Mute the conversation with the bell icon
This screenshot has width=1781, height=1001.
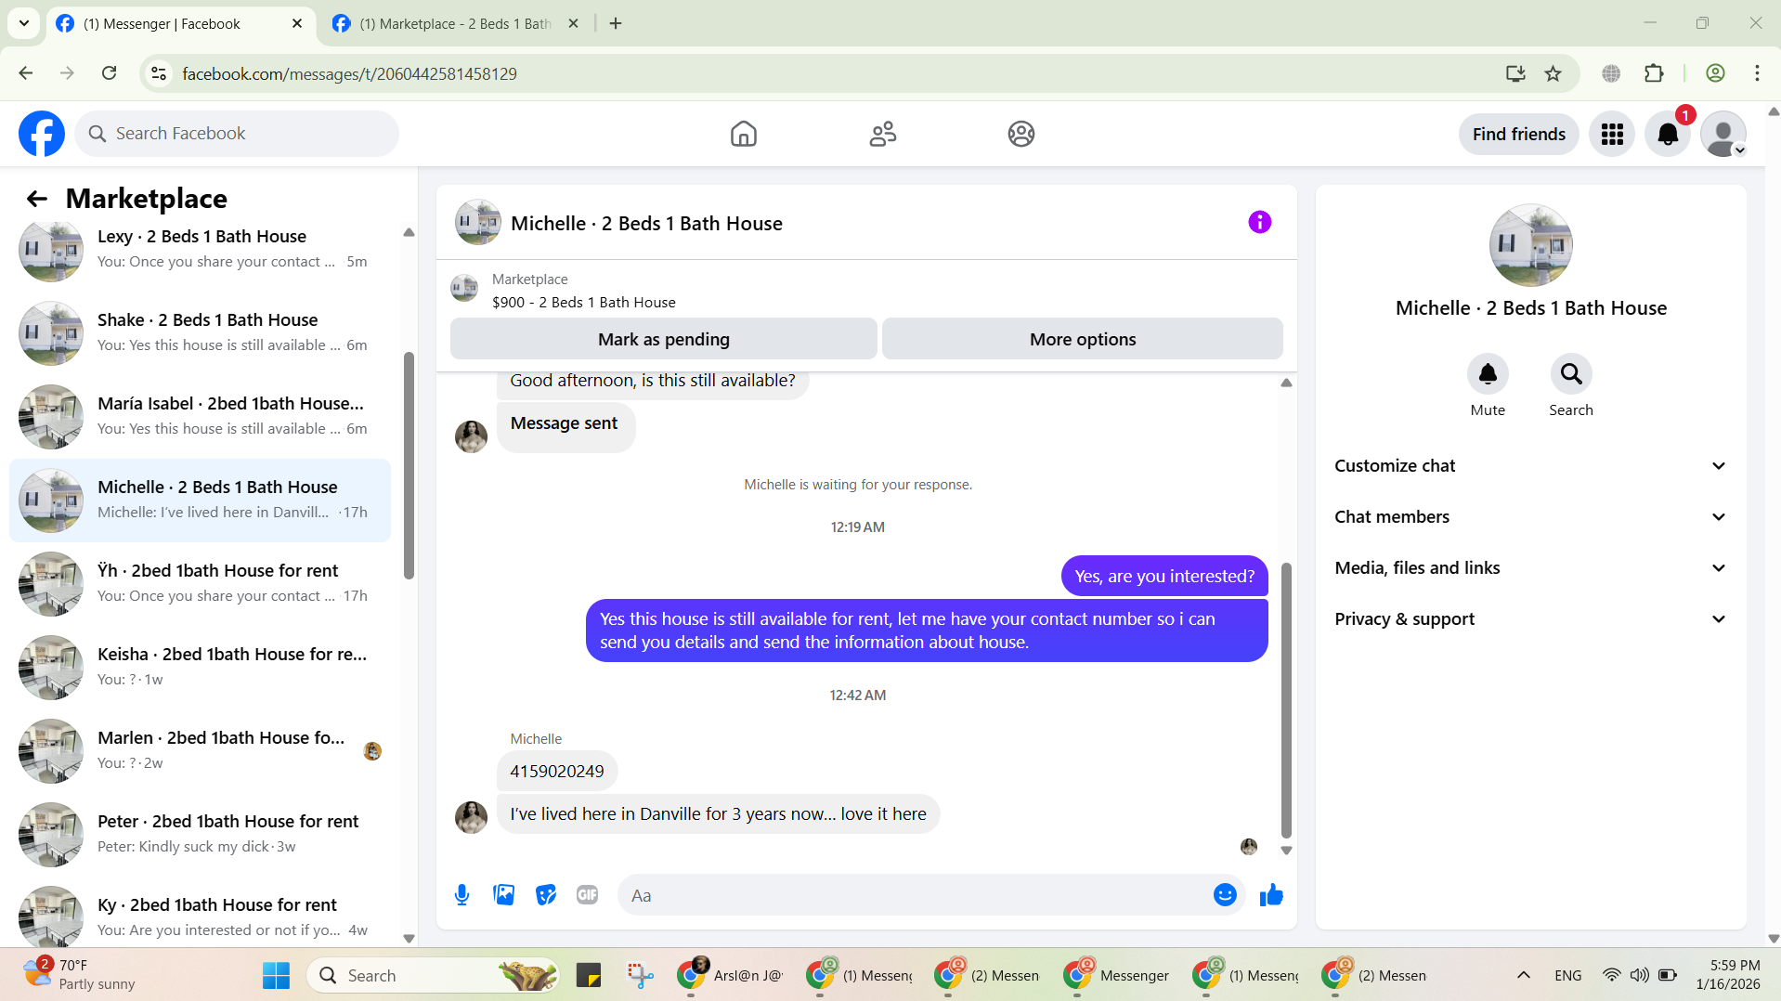[x=1488, y=374]
